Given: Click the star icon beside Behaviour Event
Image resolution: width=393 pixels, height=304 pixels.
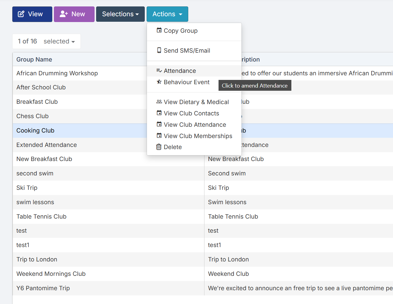Looking at the screenshot, I should pyautogui.click(x=159, y=82).
